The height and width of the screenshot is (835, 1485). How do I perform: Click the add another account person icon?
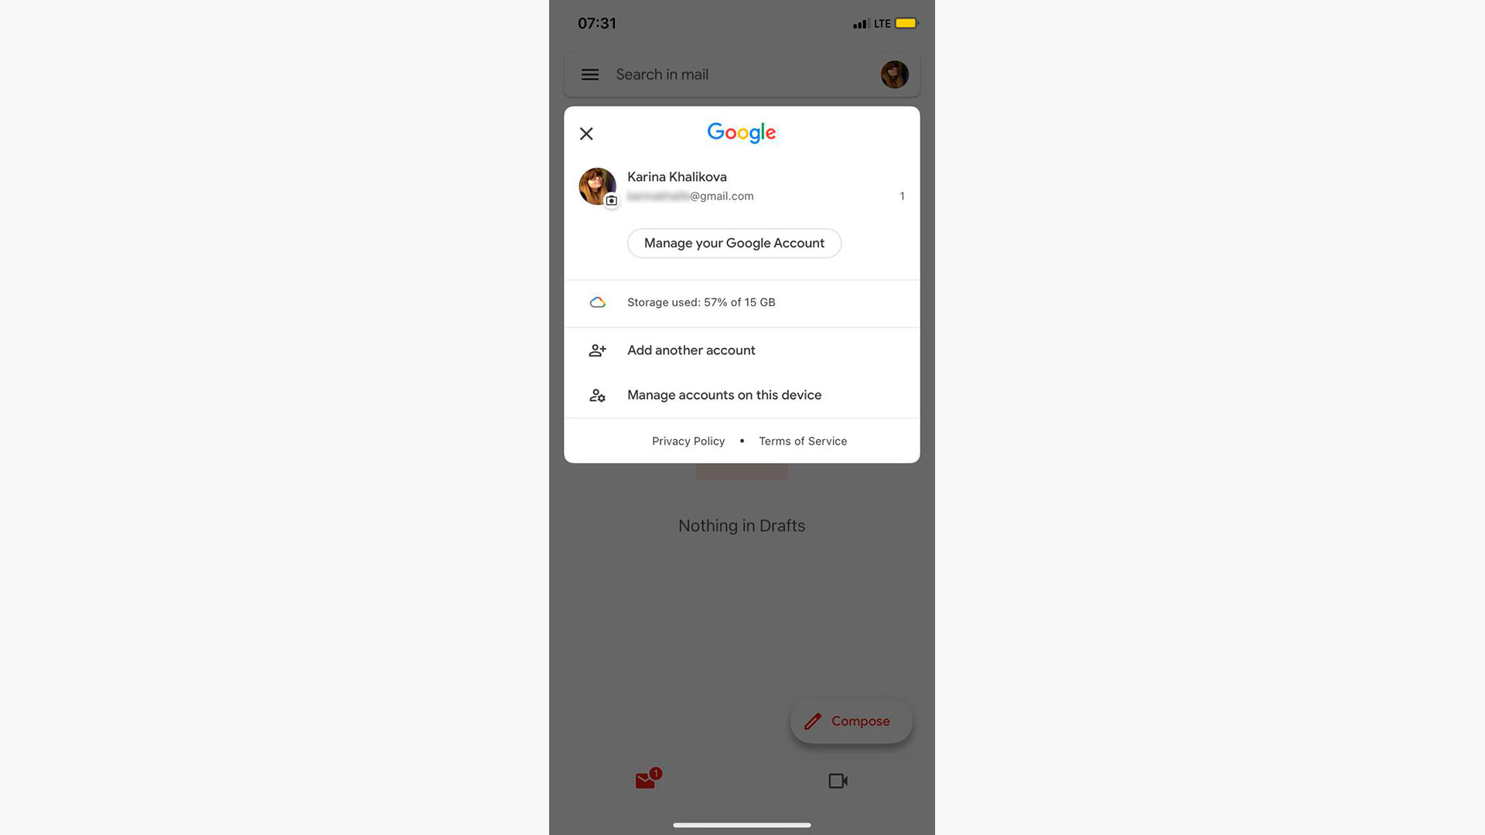pos(596,351)
